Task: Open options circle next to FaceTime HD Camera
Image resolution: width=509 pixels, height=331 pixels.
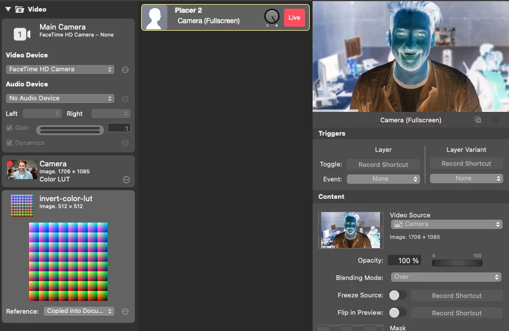Action: tap(125, 70)
